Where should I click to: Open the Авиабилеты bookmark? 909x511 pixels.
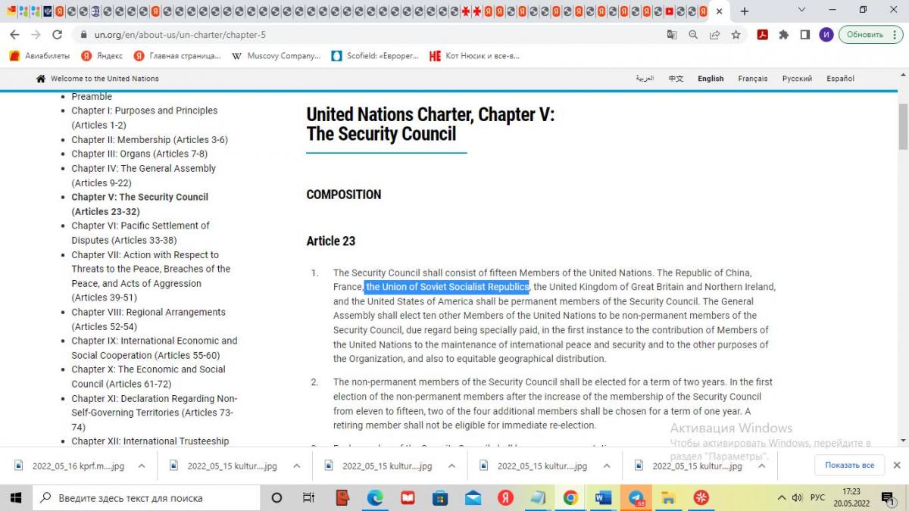coord(39,56)
